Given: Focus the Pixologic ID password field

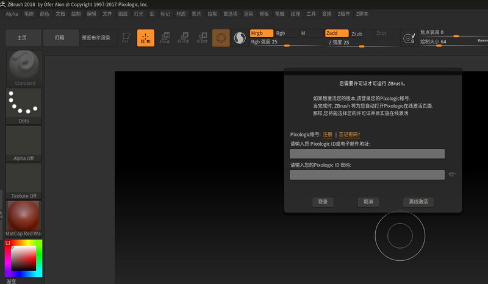Looking at the screenshot, I should [367, 175].
